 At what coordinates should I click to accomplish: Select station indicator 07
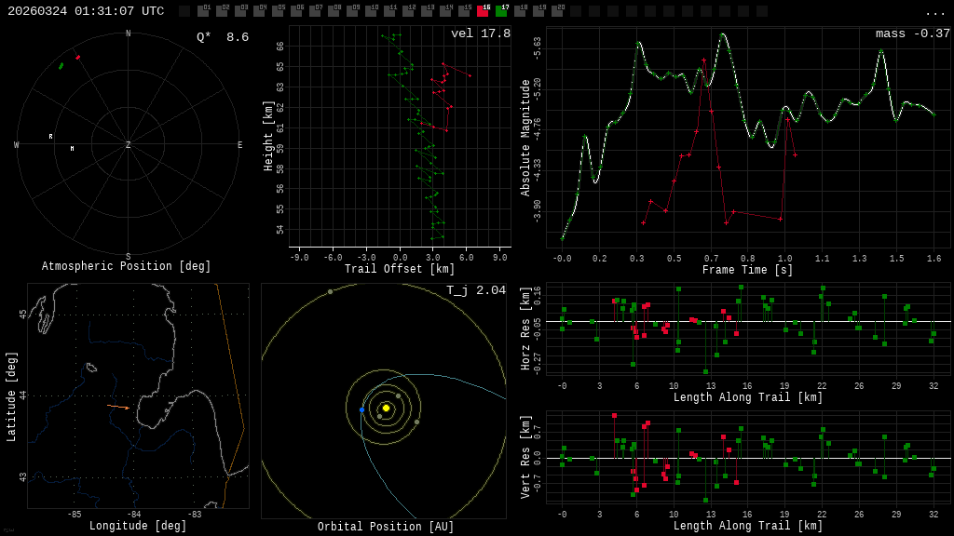click(315, 10)
